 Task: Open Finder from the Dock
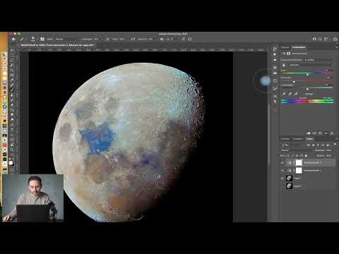(4, 54)
